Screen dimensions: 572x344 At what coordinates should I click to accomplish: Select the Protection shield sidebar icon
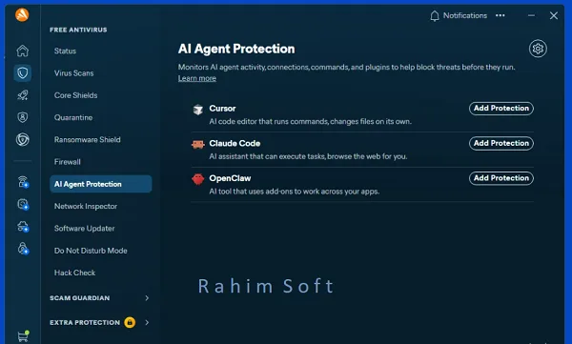[23, 73]
